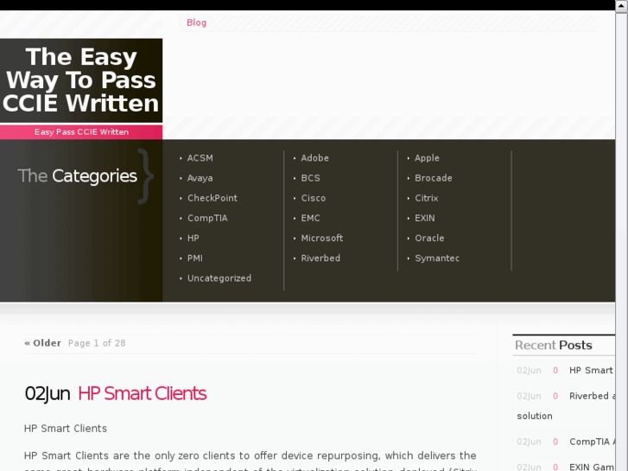Open the Microsoft category
Viewport: 628px width, 471px height.
pos(322,239)
